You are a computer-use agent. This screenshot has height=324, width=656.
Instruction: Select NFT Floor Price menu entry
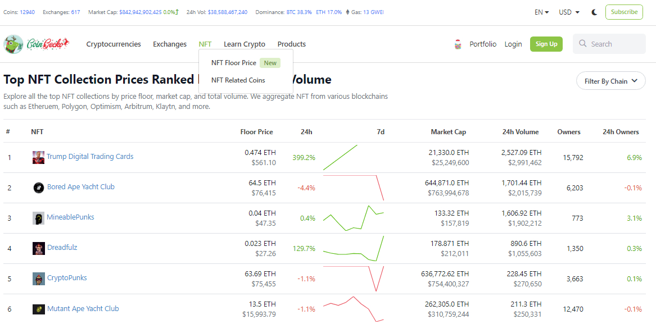(246, 63)
